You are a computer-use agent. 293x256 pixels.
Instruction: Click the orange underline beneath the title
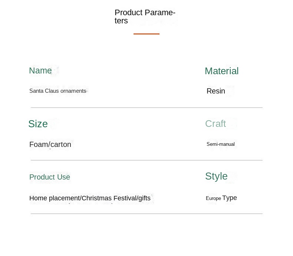(146, 34)
